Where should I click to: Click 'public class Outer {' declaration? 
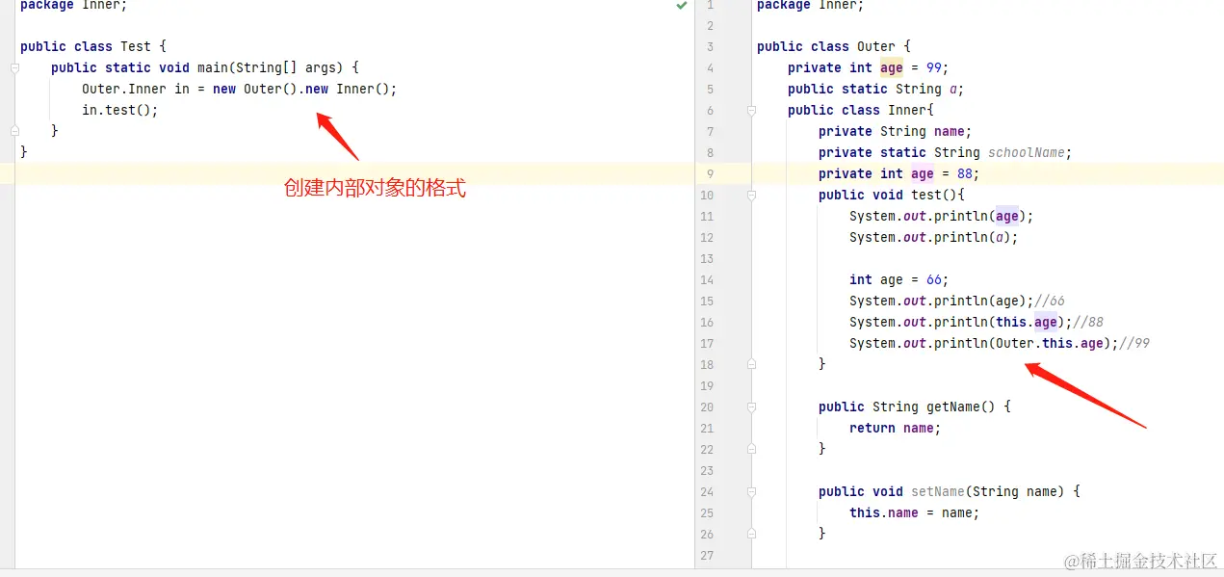click(834, 46)
